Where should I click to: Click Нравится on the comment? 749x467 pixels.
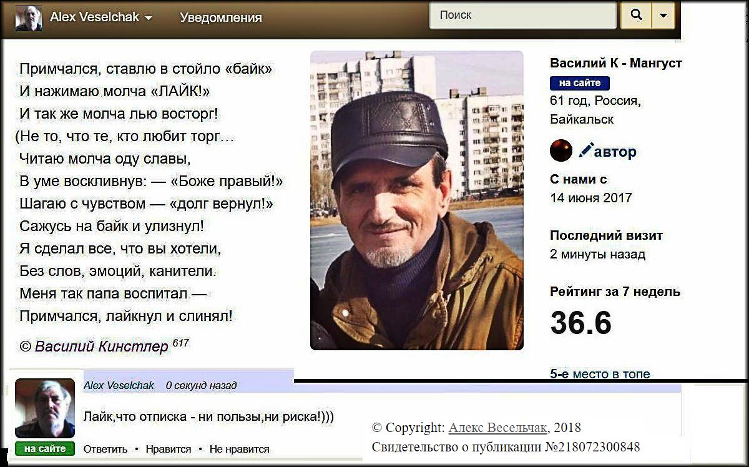pos(169,449)
